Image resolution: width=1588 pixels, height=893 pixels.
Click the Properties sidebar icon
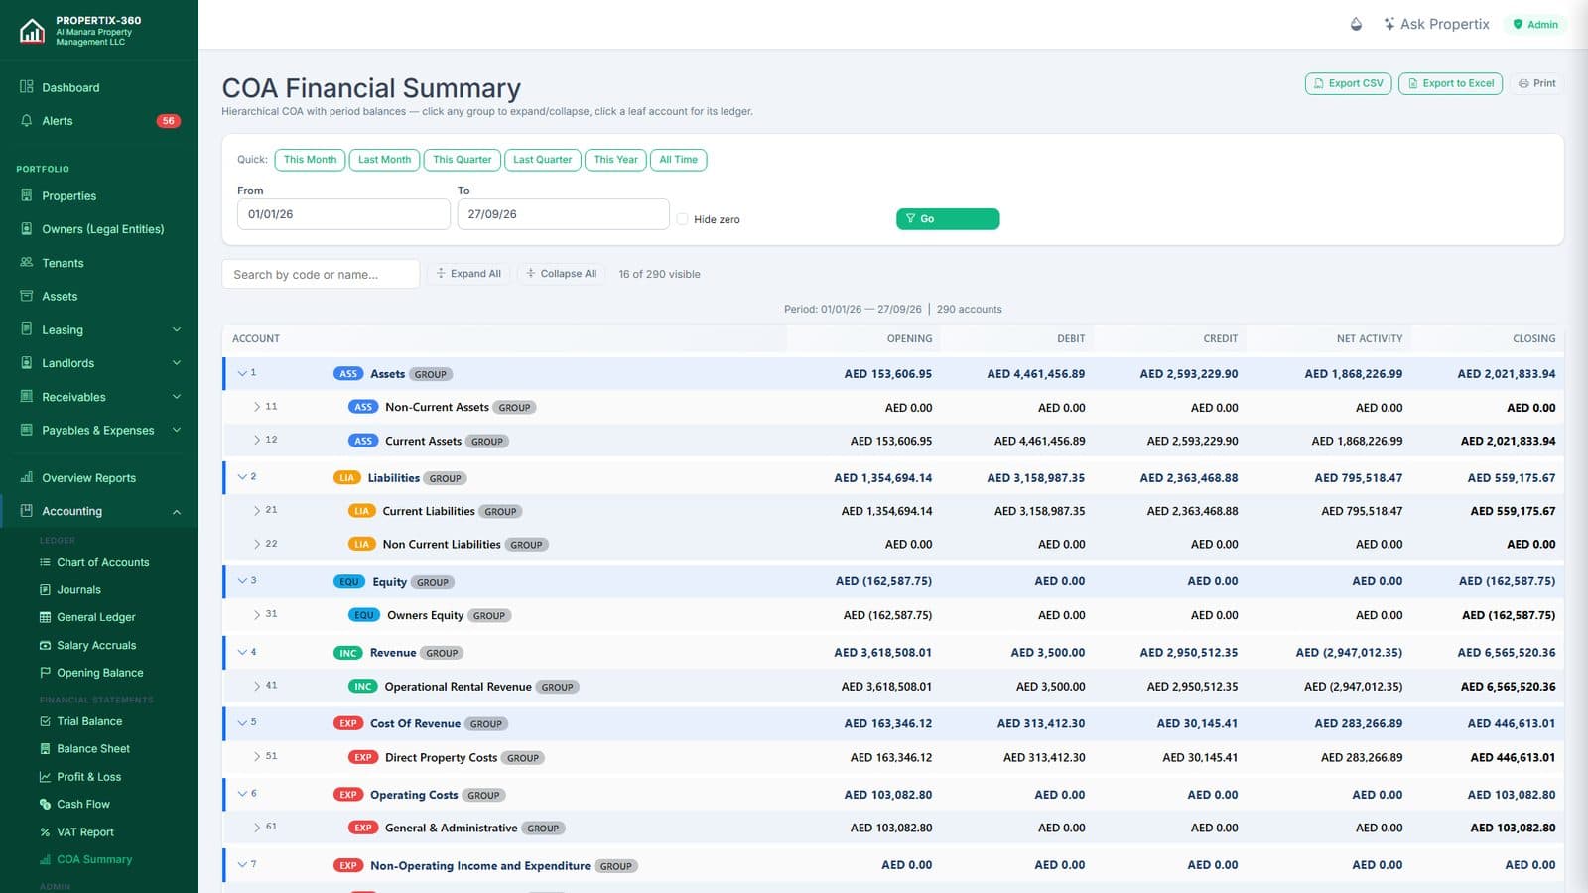point(27,196)
